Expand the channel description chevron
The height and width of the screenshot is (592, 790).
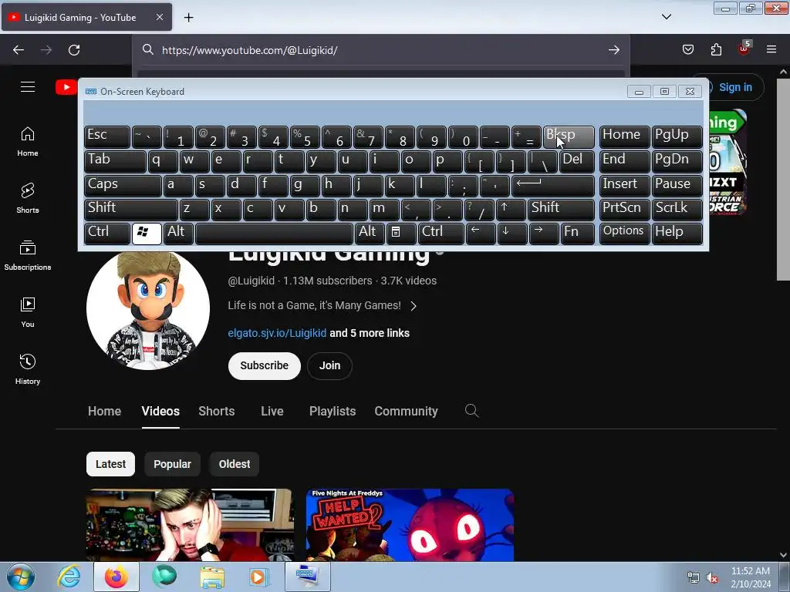[414, 305]
